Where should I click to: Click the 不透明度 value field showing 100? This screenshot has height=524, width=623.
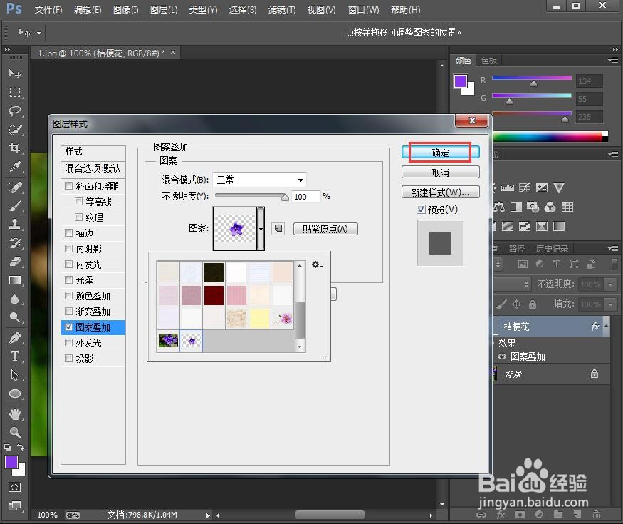point(306,197)
